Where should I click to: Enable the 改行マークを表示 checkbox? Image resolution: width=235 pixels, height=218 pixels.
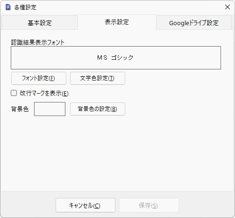(14, 93)
